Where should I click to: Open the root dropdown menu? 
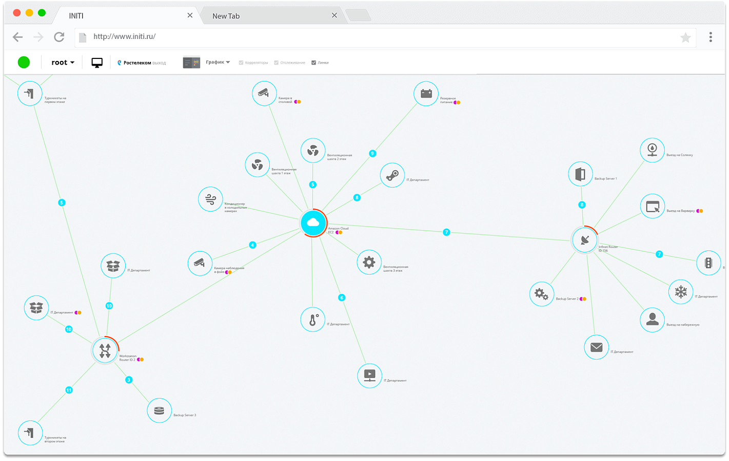click(x=63, y=62)
